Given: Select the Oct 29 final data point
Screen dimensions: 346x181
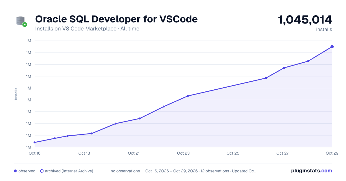Looking at the screenshot, I should click(332, 47).
